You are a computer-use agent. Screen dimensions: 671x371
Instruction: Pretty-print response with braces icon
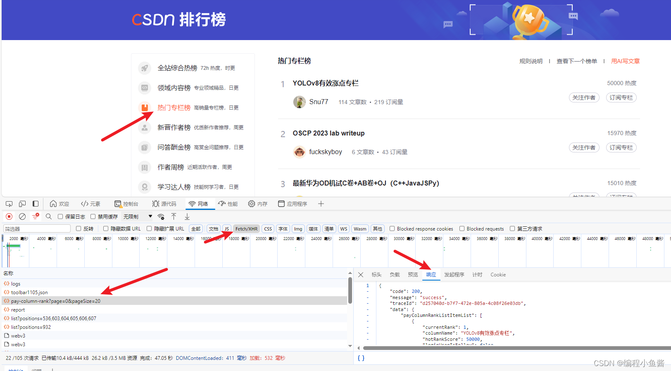coord(361,358)
